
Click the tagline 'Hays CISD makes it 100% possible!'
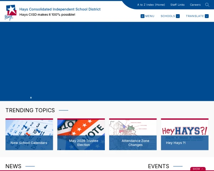47,15
